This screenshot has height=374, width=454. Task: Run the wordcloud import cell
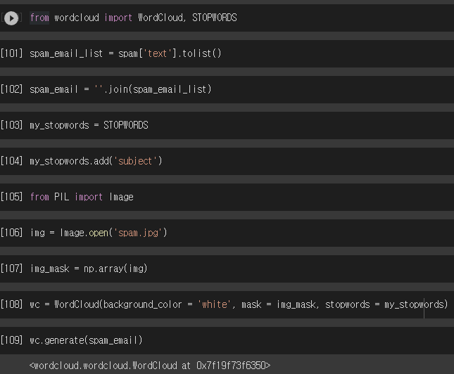[11, 18]
